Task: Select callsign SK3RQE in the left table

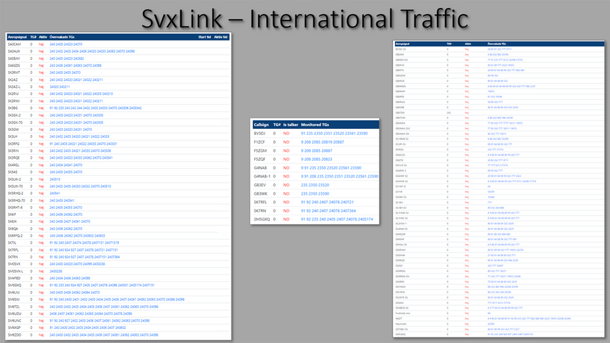Action: pyautogui.click(x=13, y=158)
